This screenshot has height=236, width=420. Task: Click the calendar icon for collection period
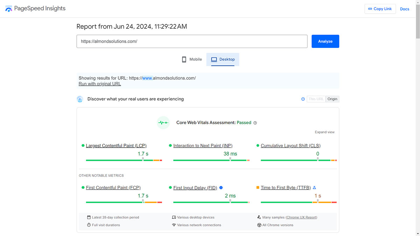[x=89, y=217]
